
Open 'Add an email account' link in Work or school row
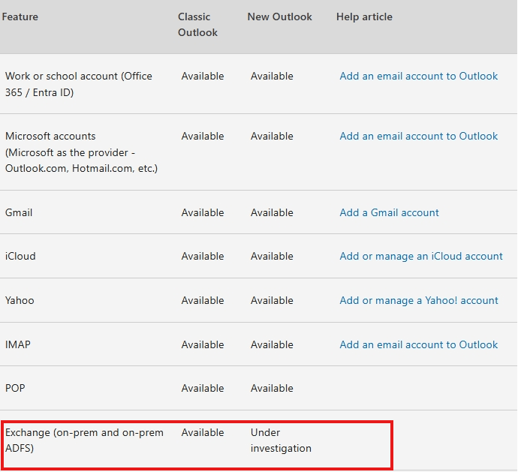tap(419, 77)
